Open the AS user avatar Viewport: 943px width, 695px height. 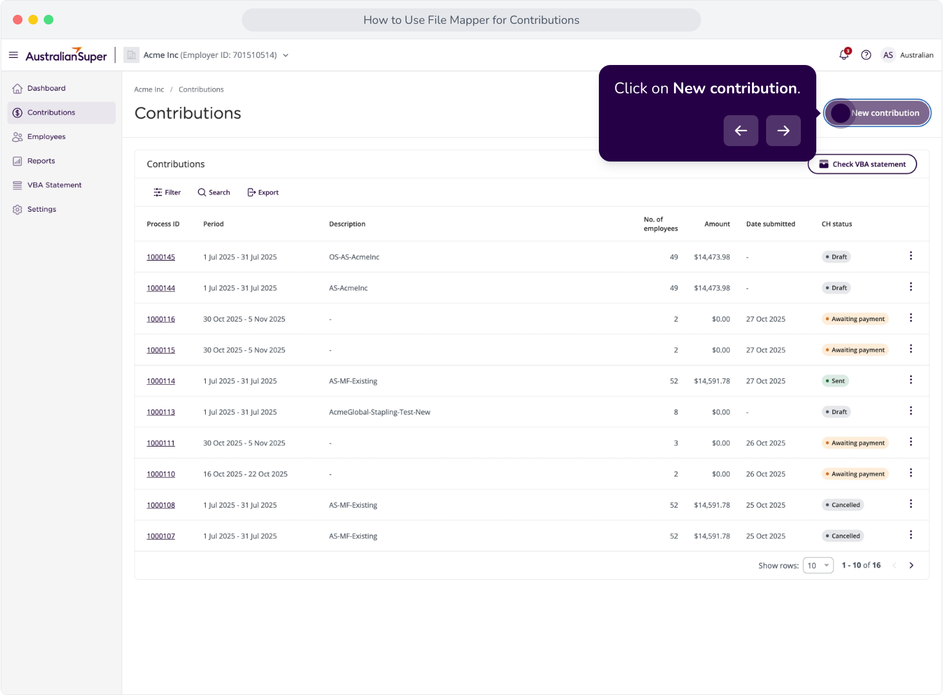coord(888,55)
